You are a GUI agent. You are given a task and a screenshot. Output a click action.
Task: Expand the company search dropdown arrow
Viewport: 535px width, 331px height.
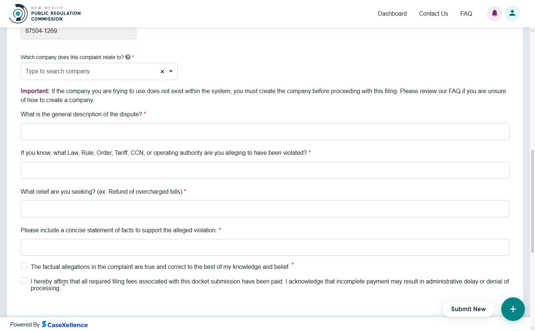(x=171, y=71)
